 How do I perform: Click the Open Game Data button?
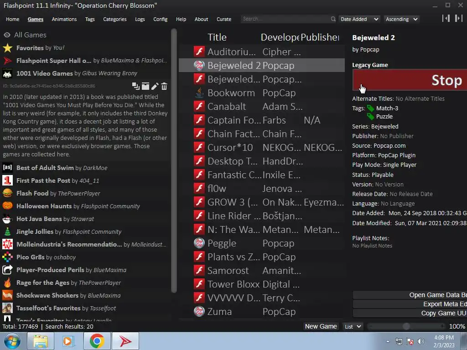(x=410, y=295)
